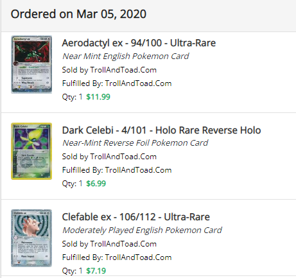Click the Qty: 1 label for Aerodactyl
This screenshot has width=296, height=278.
pos(72,97)
